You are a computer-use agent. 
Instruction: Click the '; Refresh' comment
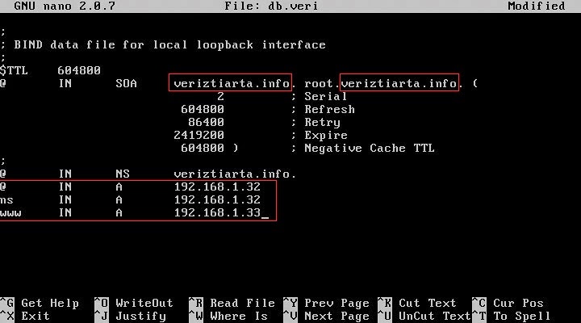tap(323, 109)
